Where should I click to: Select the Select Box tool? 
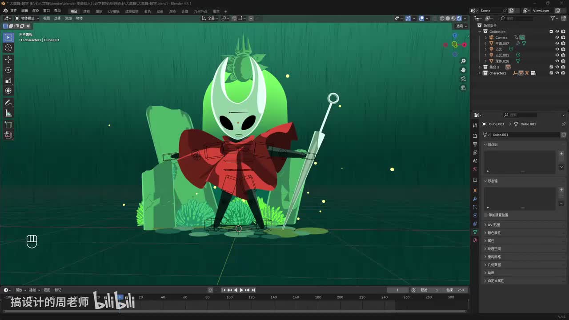pos(8,37)
